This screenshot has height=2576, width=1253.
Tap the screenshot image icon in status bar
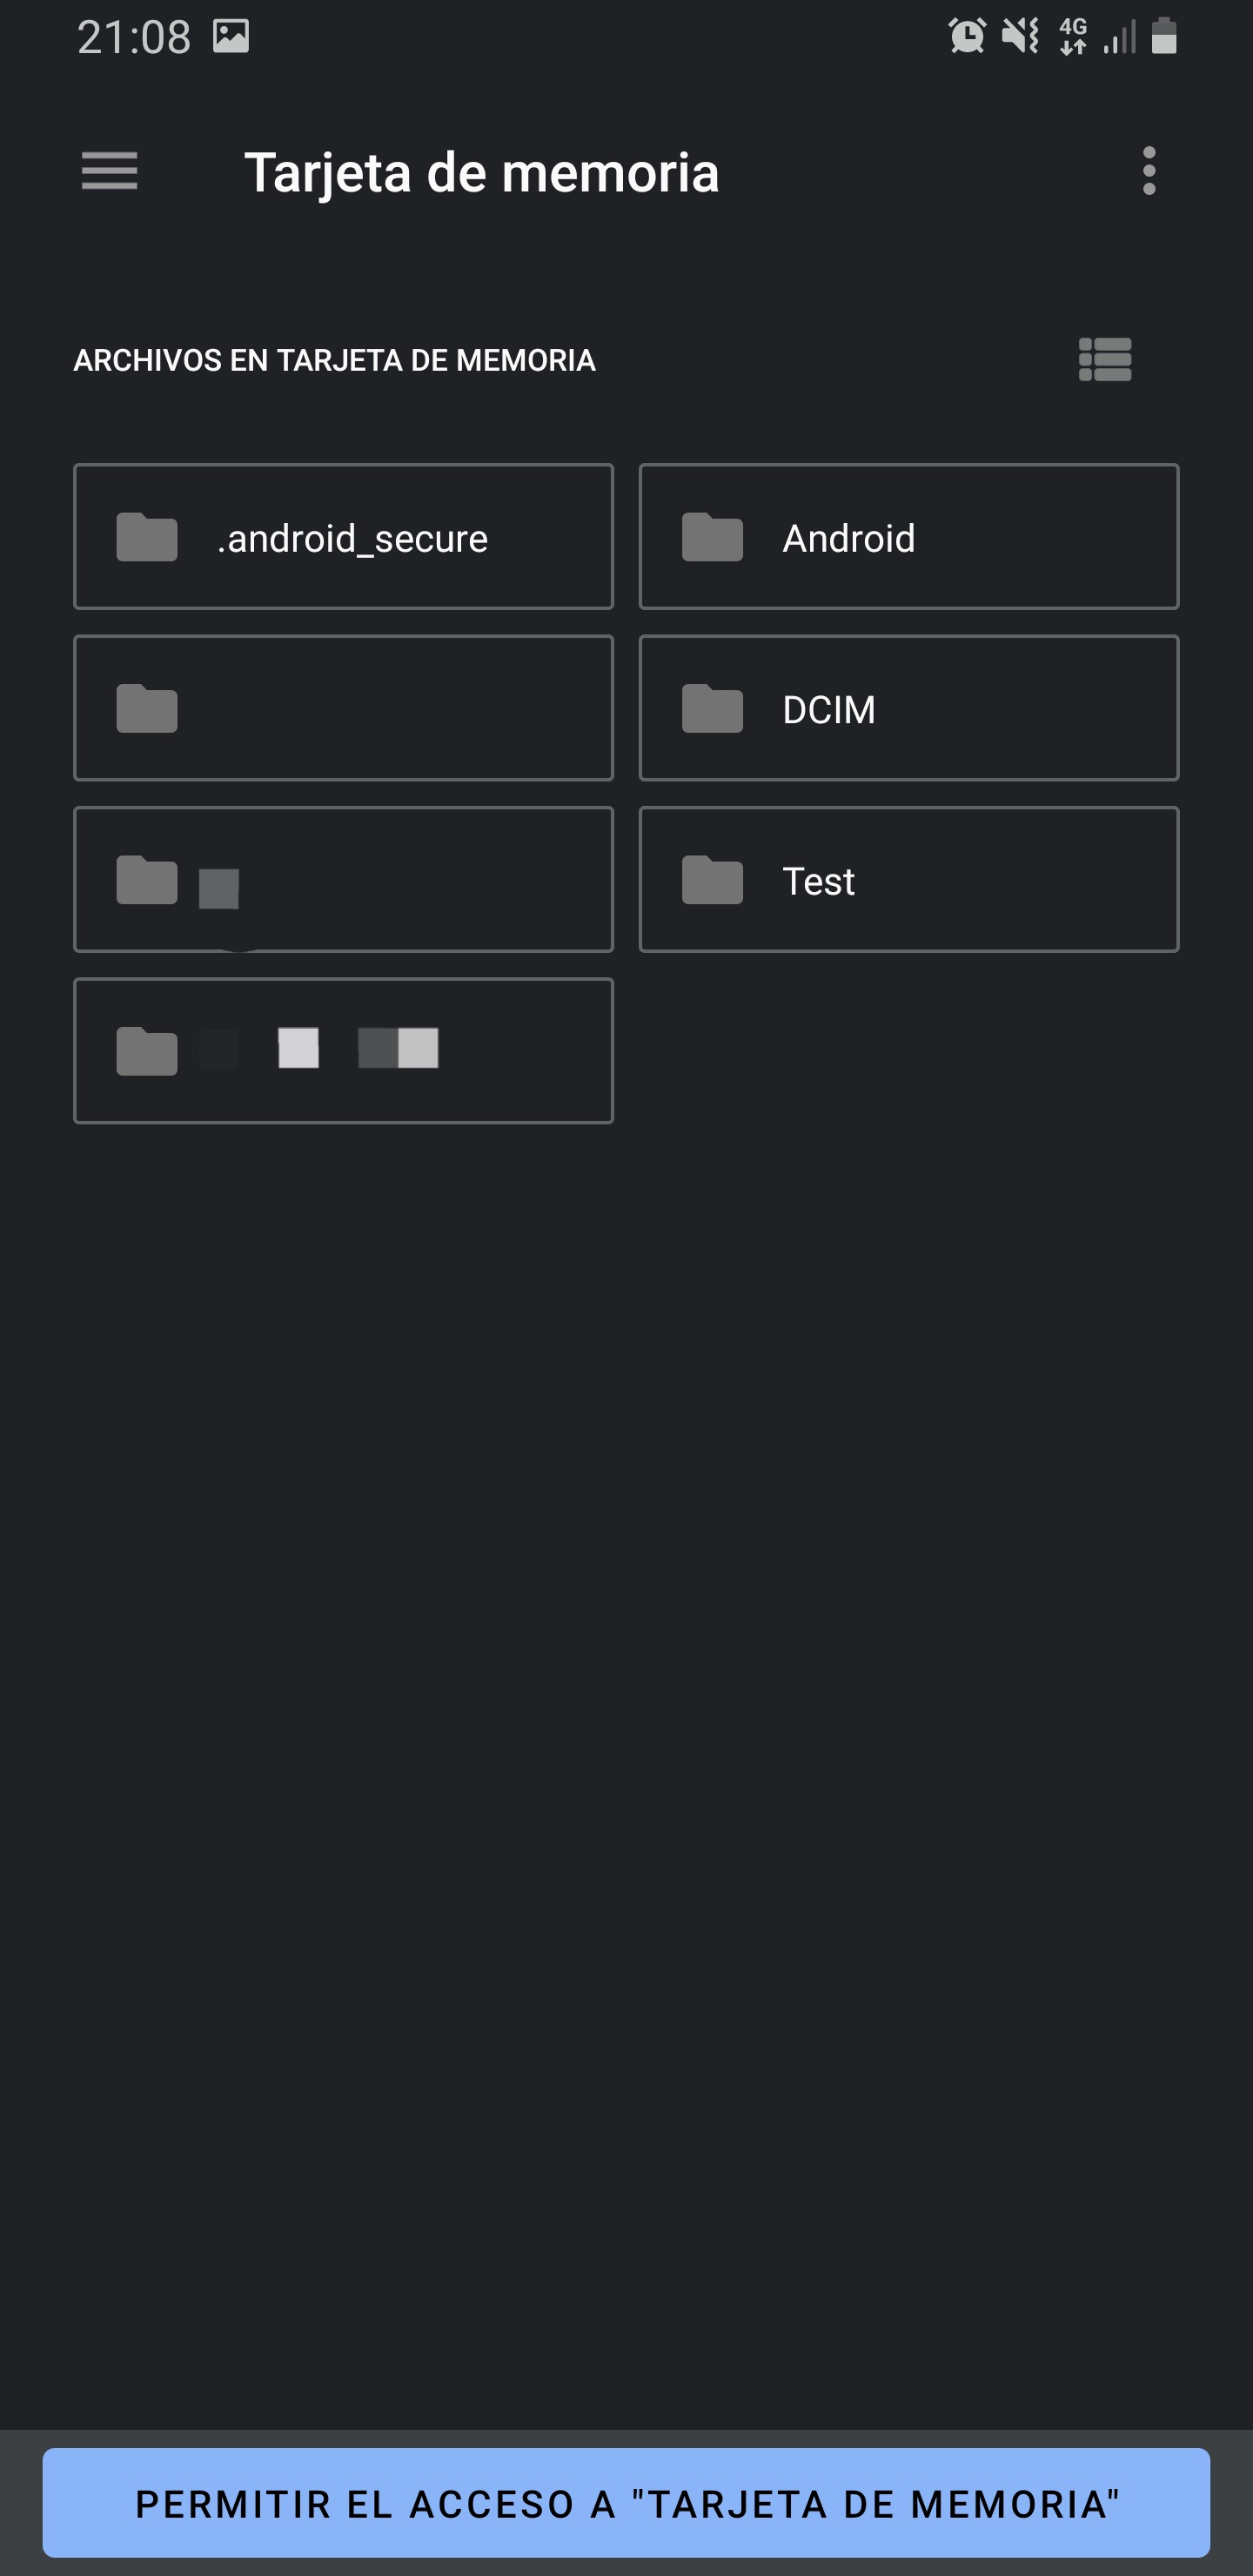tap(232, 36)
